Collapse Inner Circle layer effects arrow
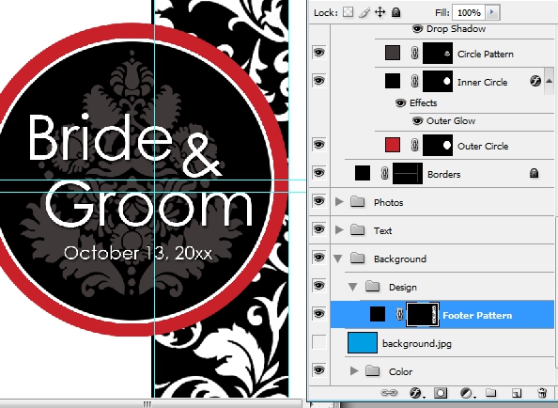Viewport: 558px width, 408px height. click(x=550, y=81)
